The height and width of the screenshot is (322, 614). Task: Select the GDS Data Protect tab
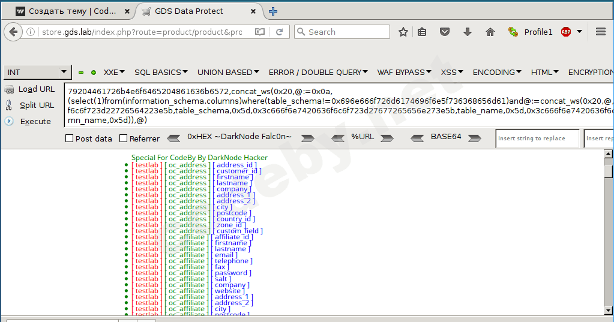(x=200, y=11)
